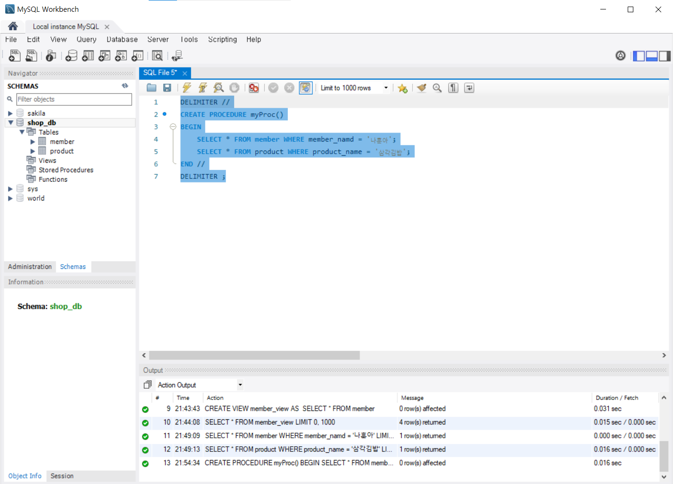Switch to the Object Info tab
The image size is (673, 484).
tap(25, 476)
